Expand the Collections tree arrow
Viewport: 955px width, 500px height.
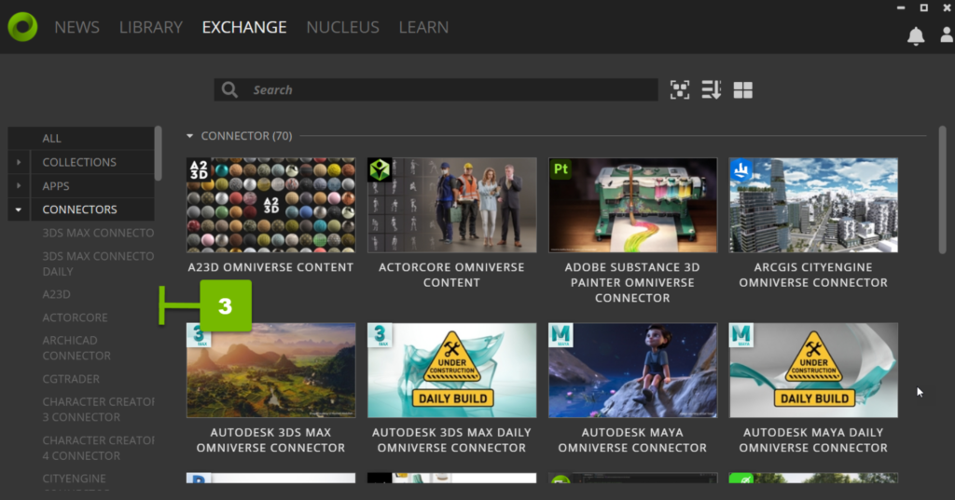tap(19, 162)
